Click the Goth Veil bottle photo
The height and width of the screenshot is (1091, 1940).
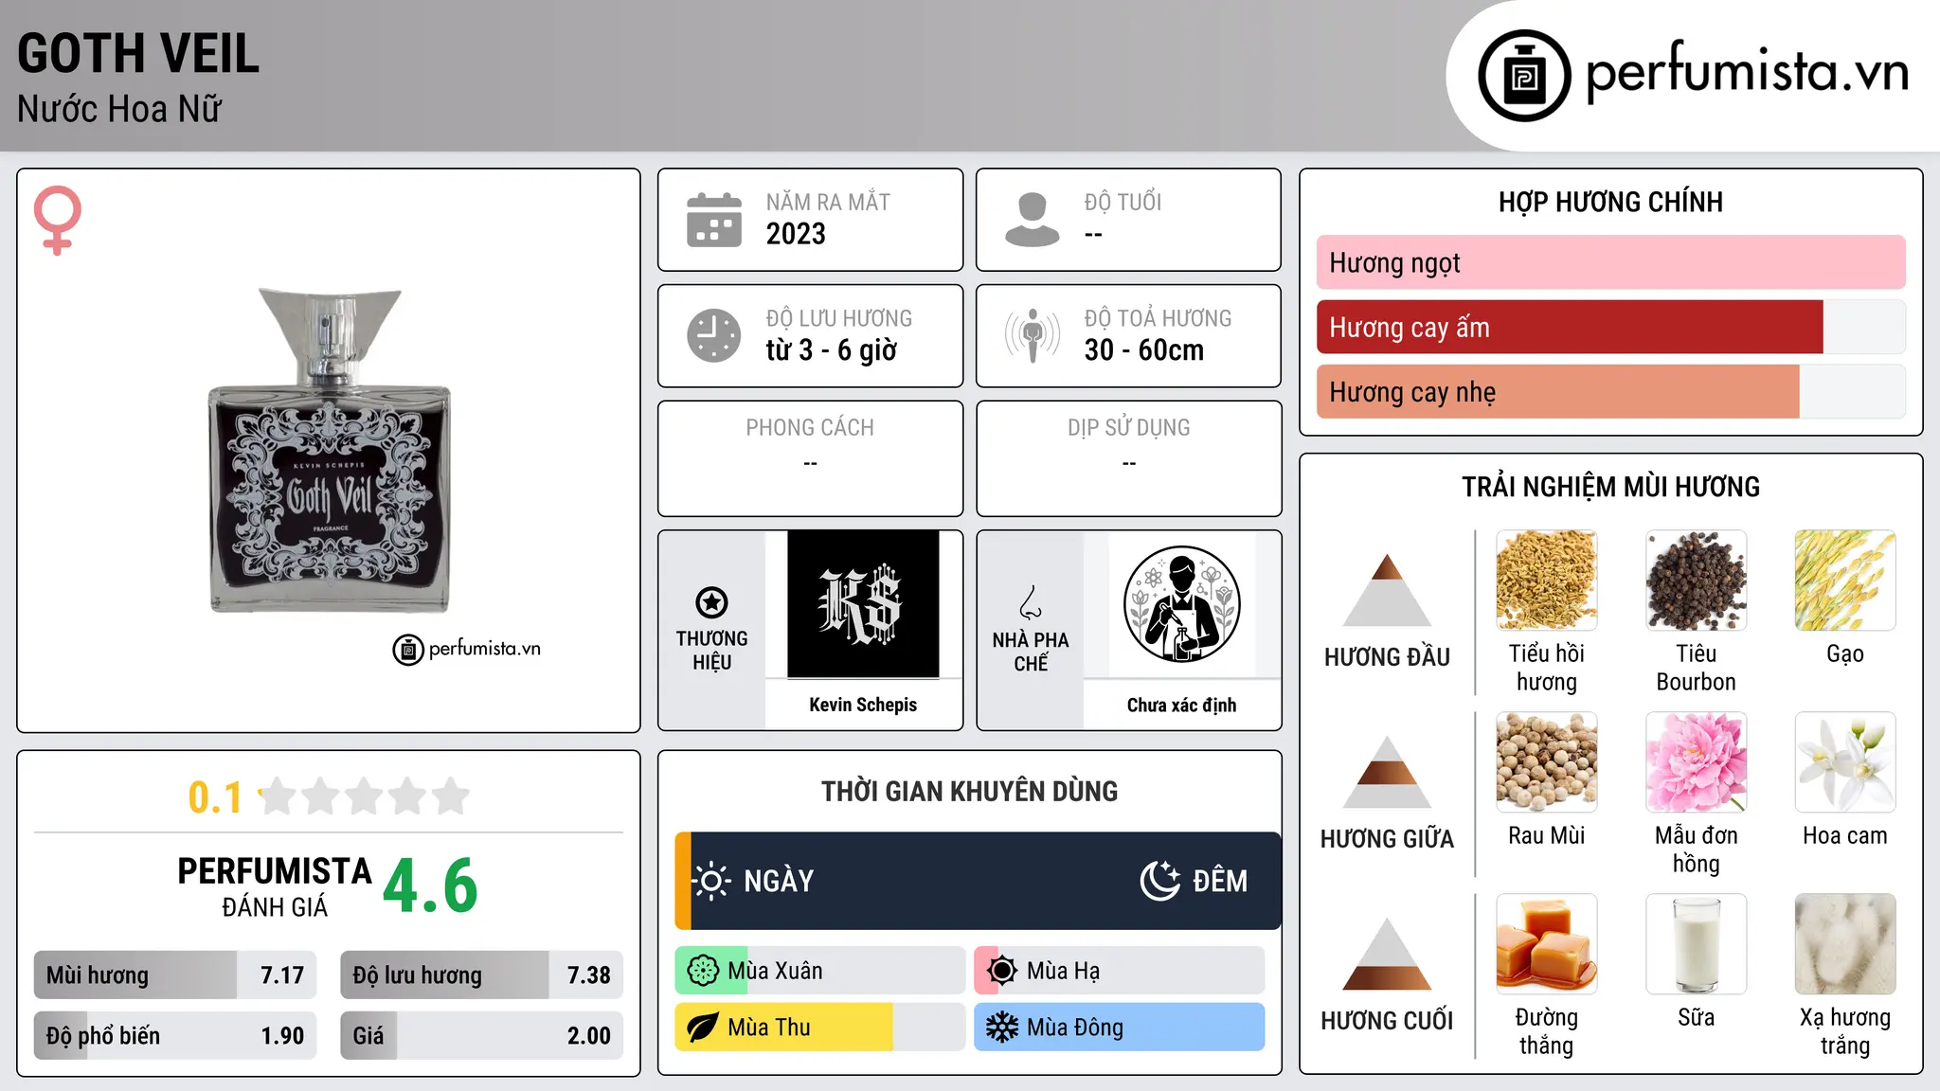click(x=329, y=450)
